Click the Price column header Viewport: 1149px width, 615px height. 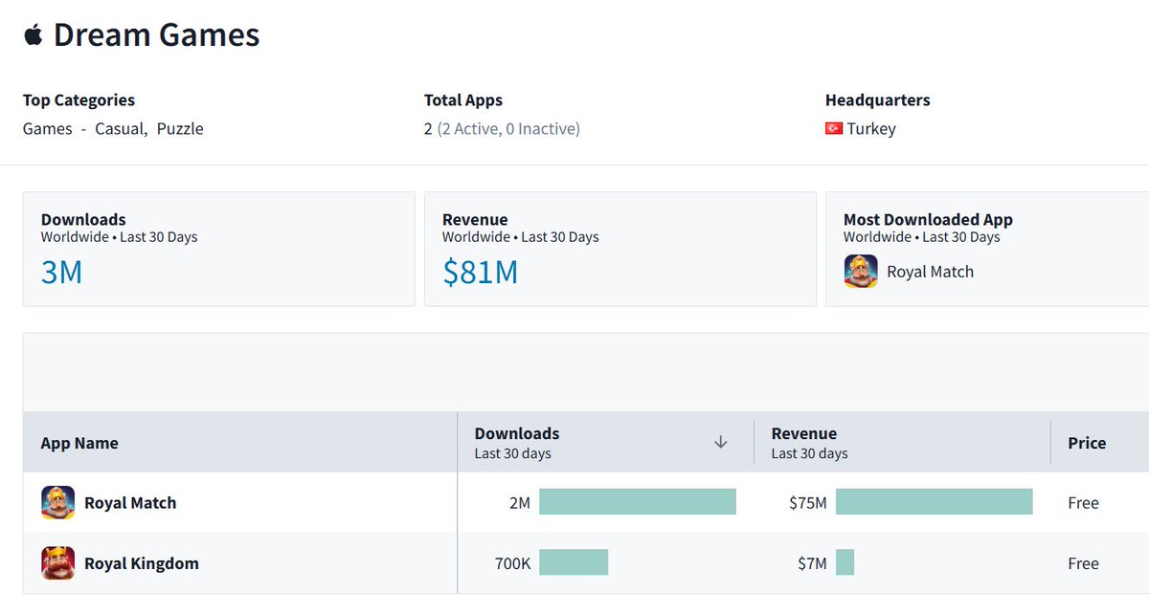1087,443
